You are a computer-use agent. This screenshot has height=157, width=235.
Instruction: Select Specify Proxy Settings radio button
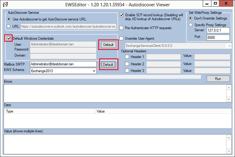click(x=190, y=25)
